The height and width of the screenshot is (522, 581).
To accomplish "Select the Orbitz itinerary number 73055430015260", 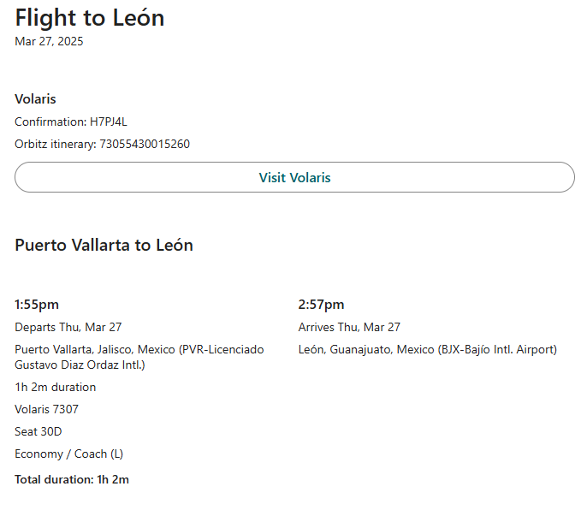I will 145,144.
